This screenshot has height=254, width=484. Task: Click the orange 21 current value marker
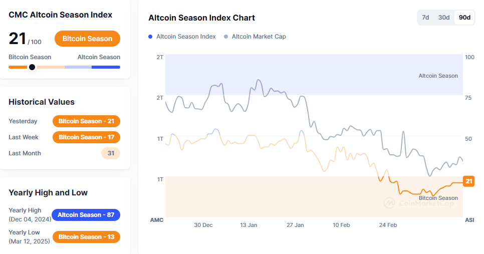coord(468,181)
